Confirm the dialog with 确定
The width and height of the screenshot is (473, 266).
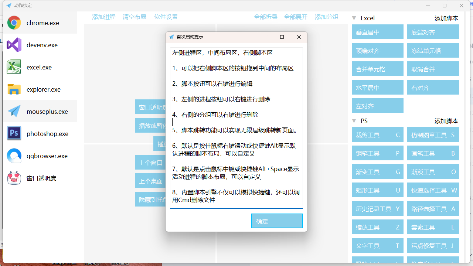pos(277,221)
